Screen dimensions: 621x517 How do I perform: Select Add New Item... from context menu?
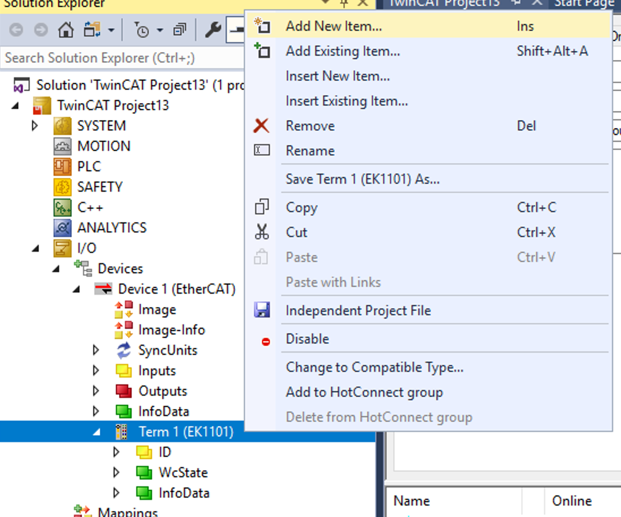333,26
